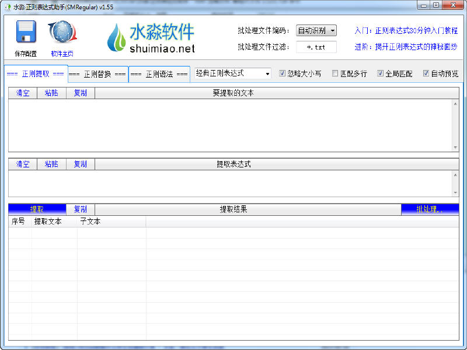
Task: Click the shuimiao.net water drop logo
Action: point(116,38)
